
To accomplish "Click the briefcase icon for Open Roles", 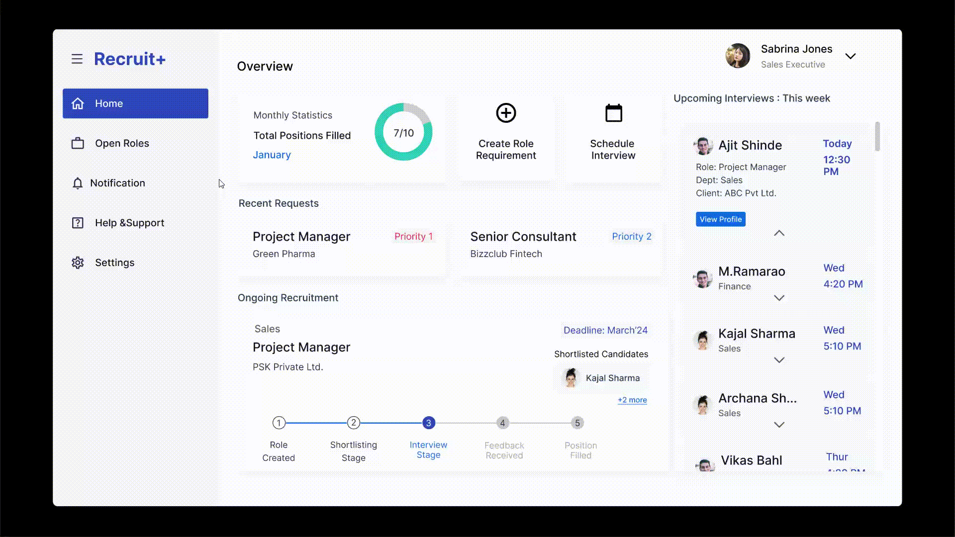I will click(78, 144).
